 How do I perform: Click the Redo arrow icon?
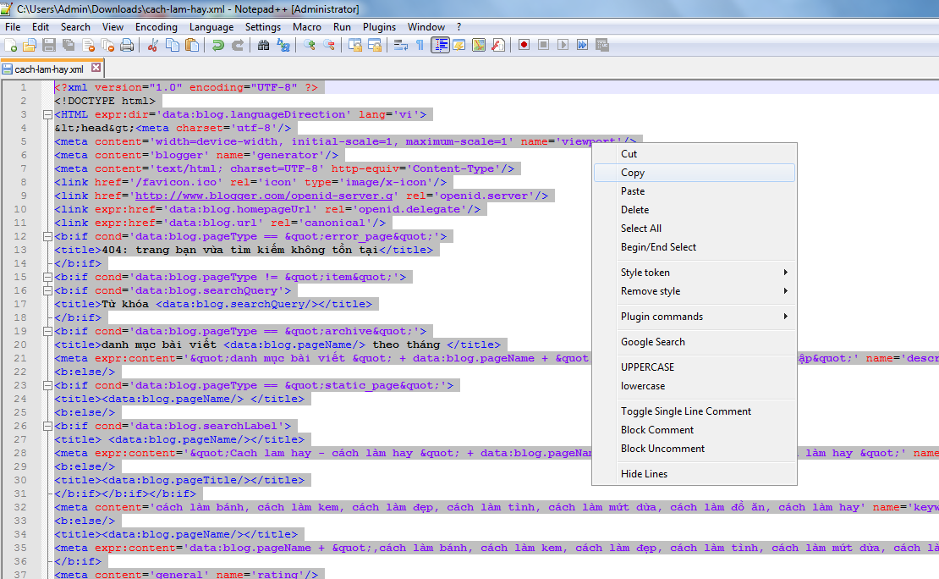tap(238, 45)
